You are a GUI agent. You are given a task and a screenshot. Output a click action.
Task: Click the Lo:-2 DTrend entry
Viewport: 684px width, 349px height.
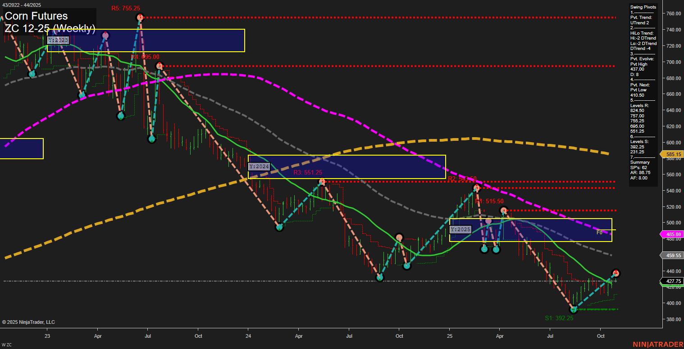tap(644, 44)
